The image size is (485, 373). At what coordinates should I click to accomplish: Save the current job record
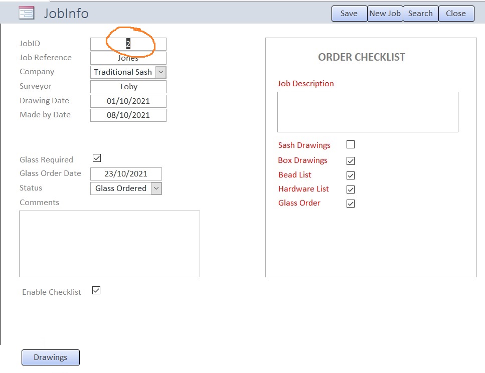coord(349,14)
